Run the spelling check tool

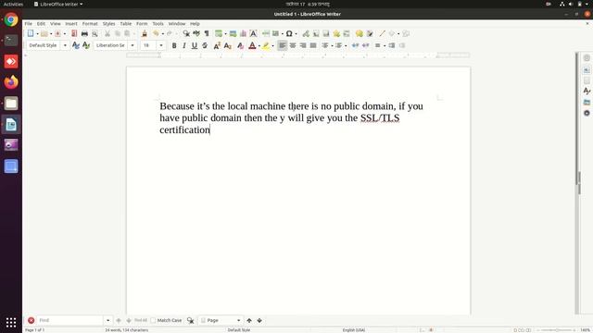[x=196, y=33]
